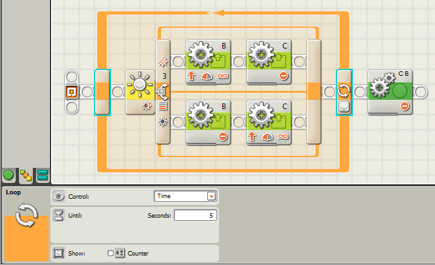435x265 pixels.
Task: Click the dark light condition tab on switch
Action: click(x=162, y=122)
